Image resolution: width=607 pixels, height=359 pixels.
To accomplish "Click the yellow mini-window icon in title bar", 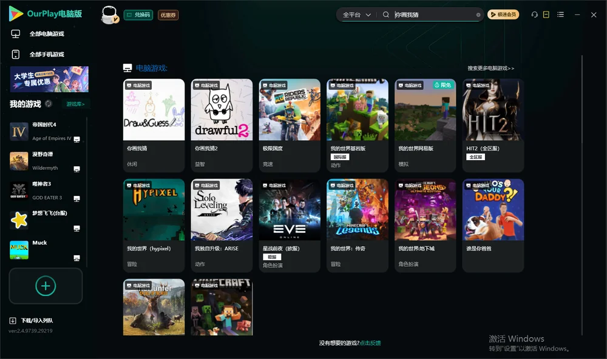I will pos(546,15).
